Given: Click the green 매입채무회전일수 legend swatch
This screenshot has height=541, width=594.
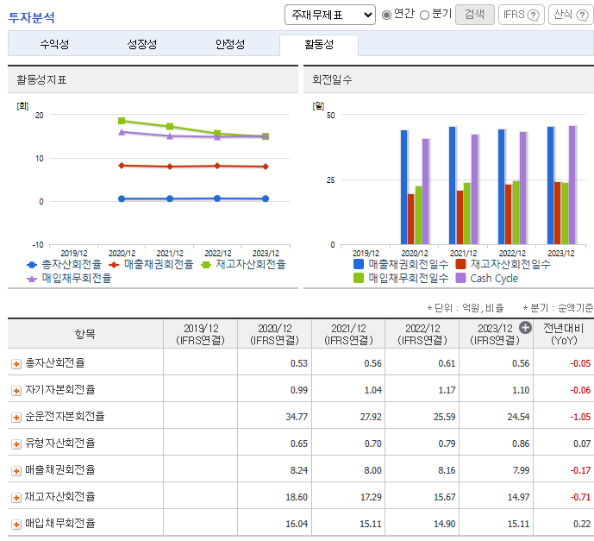Looking at the screenshot, I should pyautogui.click(x=359, y=278).
